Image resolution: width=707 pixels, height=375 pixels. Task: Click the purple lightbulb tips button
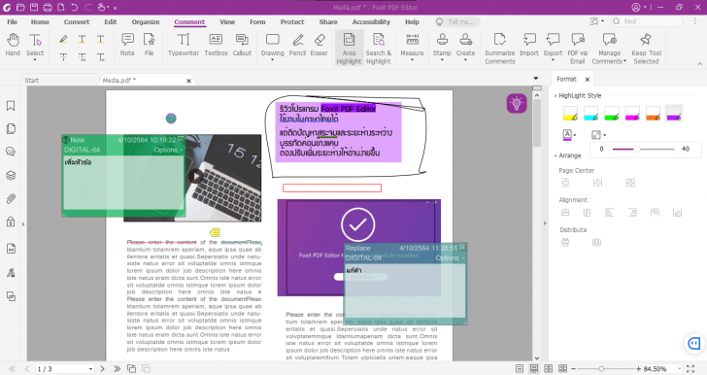point(517,103)
